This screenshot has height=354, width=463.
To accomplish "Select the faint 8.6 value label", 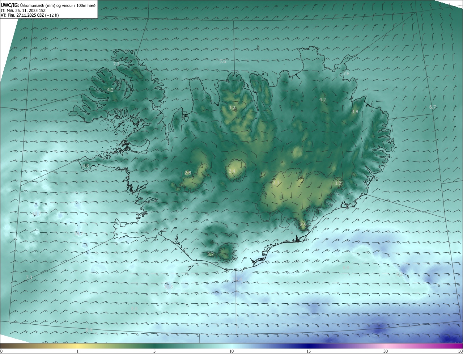I will click(x=134, y=308).
